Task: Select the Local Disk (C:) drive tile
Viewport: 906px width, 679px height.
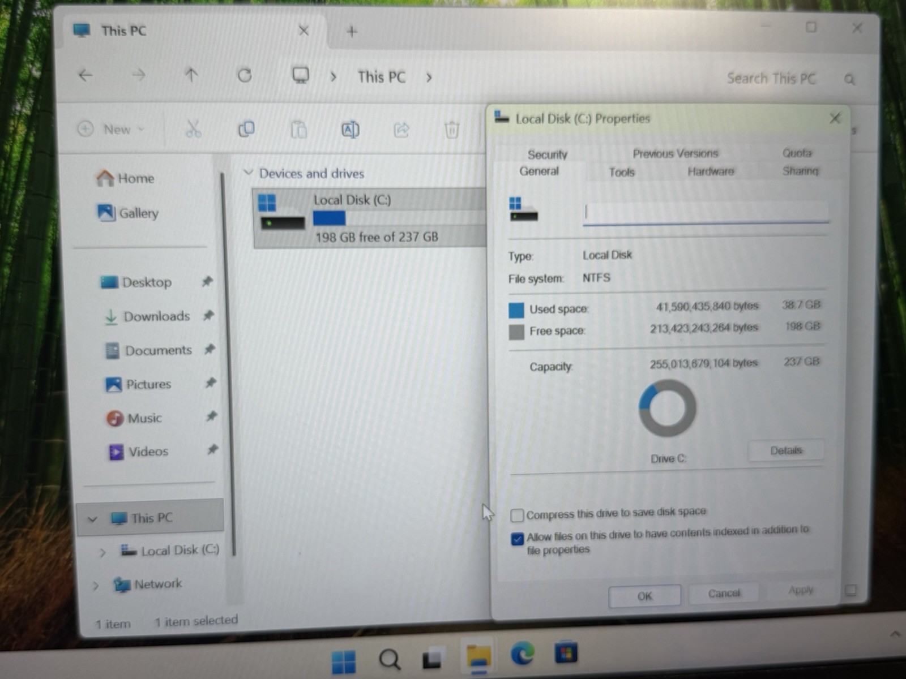Action: point(369,218)
